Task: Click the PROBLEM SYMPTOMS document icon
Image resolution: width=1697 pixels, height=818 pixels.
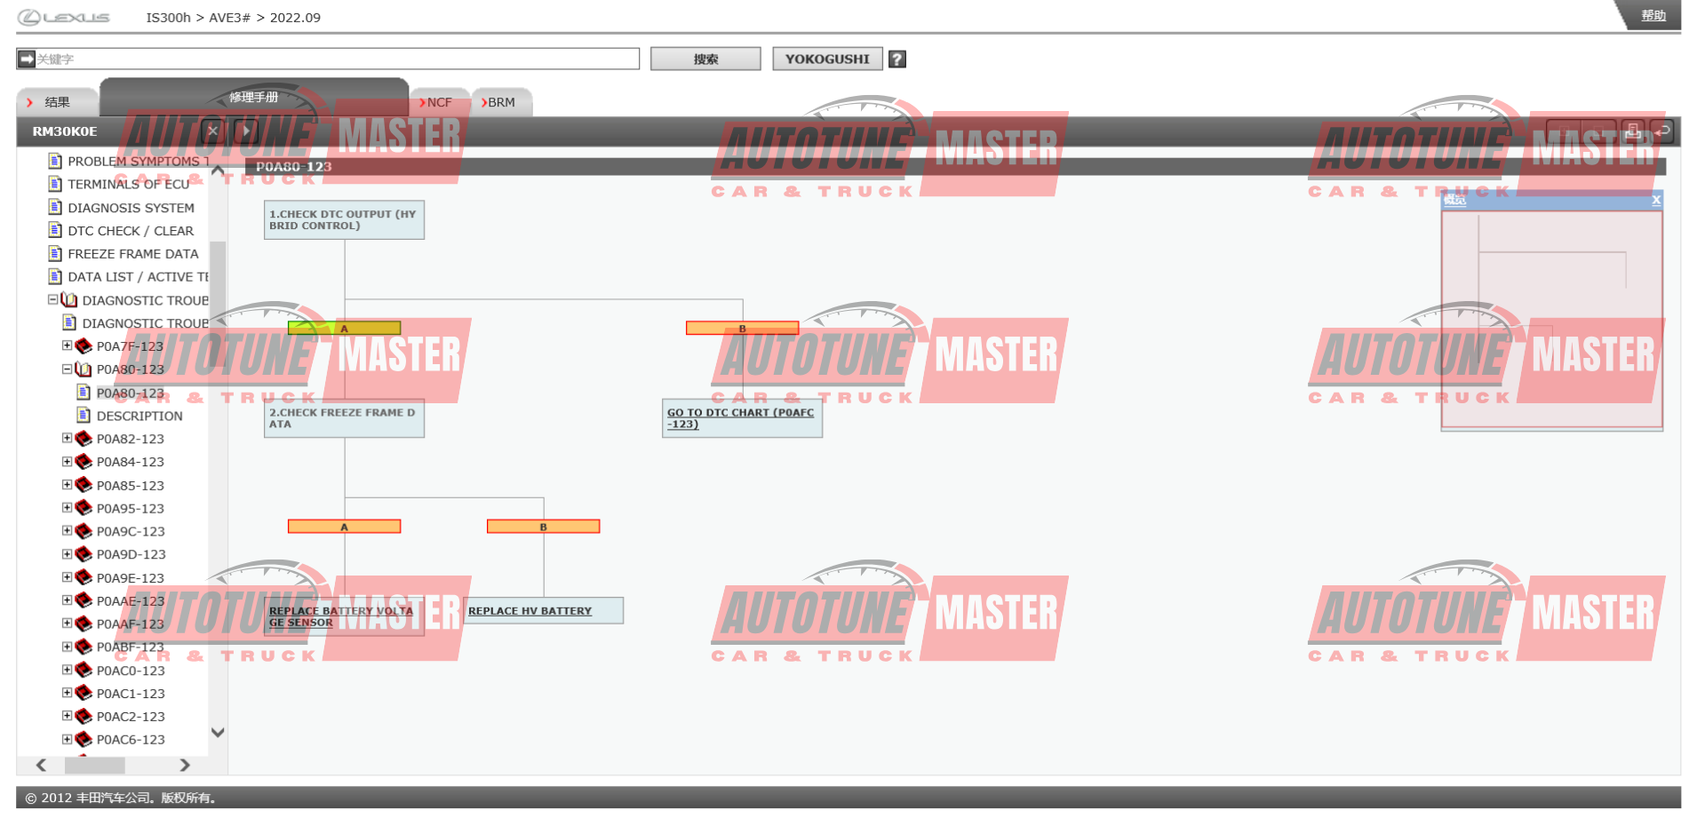Action: coord(55,161)
